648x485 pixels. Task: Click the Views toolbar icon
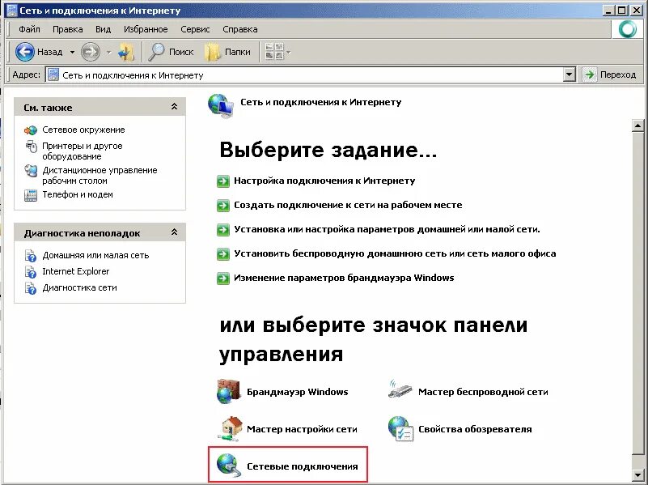[274, 52]
